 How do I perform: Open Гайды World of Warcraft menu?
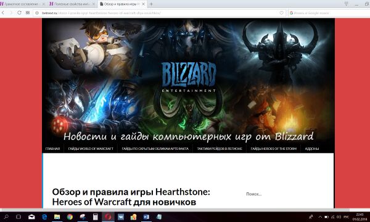point(91,149)
